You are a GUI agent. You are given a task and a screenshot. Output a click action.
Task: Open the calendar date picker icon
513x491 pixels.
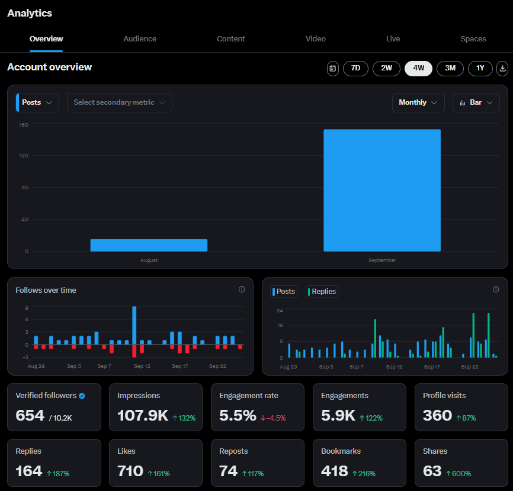(333, 69)
